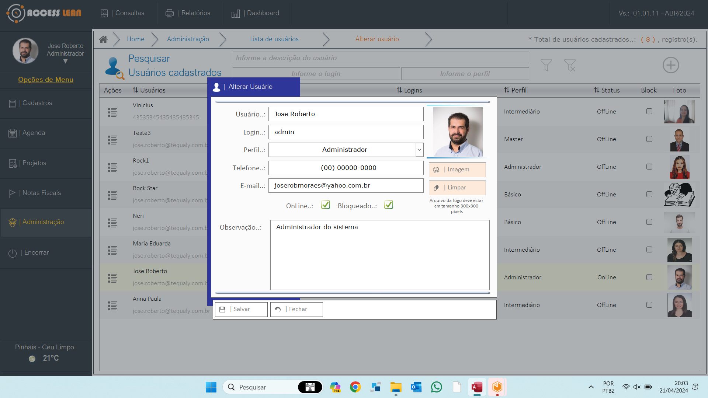Click the Fechar button
This screenshot has height=398, width=708.
296,309
